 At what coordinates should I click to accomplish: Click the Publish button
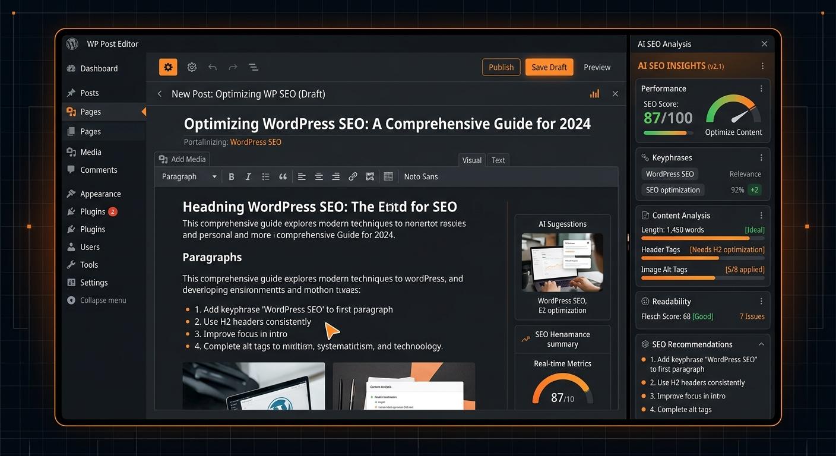click(501, 67)
